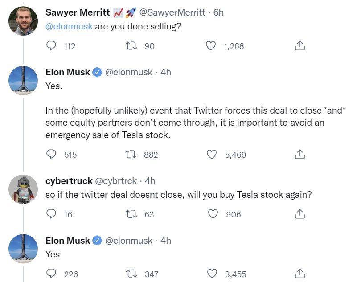Screen dimensions: 361x282
Task: Reply to cybertruck's tweet
Action: point(52,214)
